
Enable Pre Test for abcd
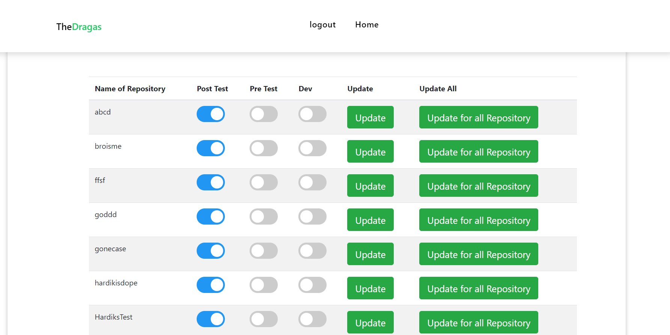tap(263, 114)
